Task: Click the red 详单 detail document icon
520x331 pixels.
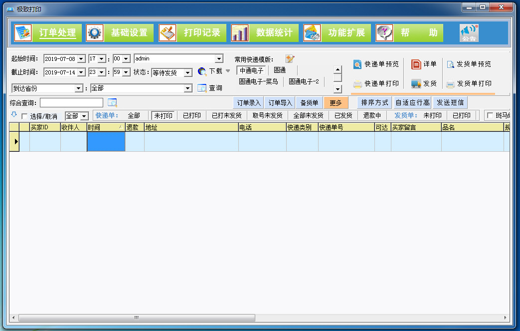Action: pos(416,64)
